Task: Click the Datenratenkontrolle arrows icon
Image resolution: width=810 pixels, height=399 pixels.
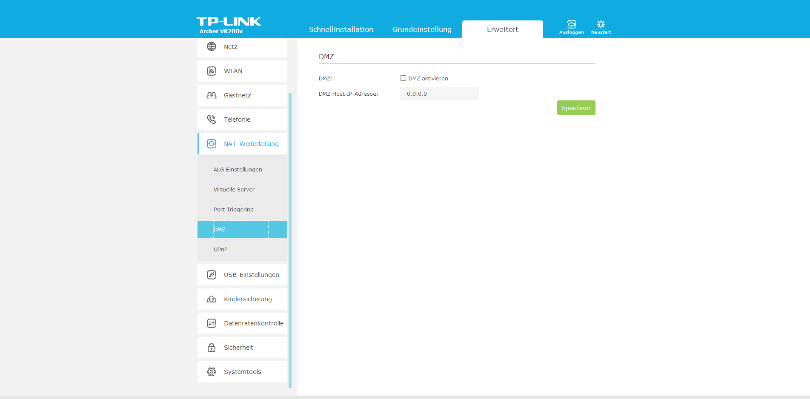Action: tap(211, 323)
